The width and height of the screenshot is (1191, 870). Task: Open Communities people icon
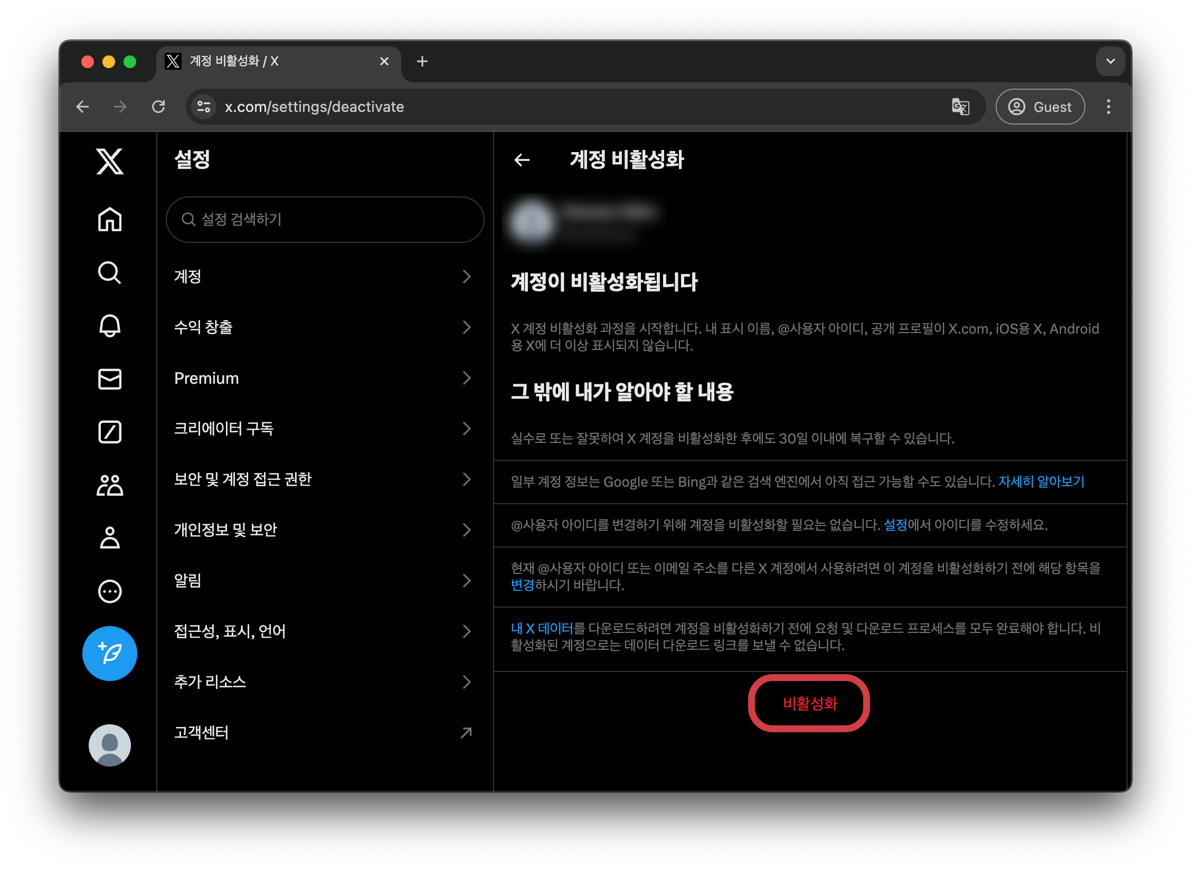pos(110,485)
